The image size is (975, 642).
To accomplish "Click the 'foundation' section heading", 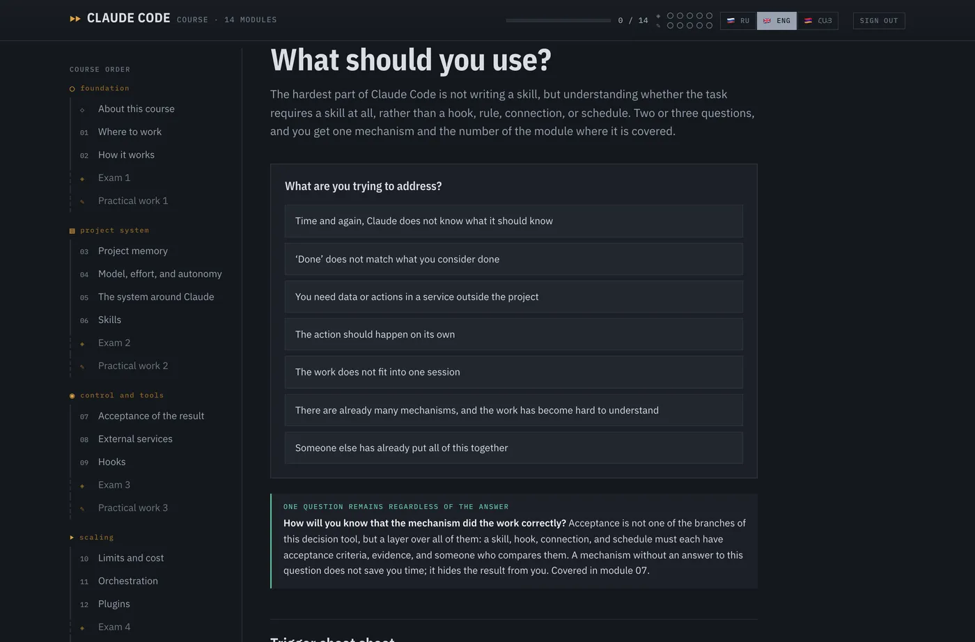I will point(104,88).
